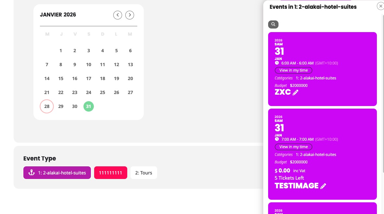The width and height of the screenshot is (384, 214).
Task: Open the events search magnifier
Action: (273, 24)
